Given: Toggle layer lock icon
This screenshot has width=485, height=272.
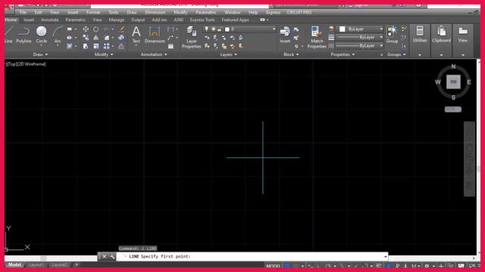Looking at the screenshot, I should [x=220, y=29].
